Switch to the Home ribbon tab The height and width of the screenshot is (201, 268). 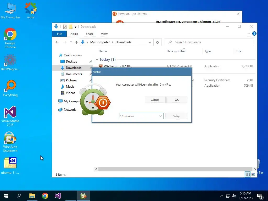tap(74, 34)
